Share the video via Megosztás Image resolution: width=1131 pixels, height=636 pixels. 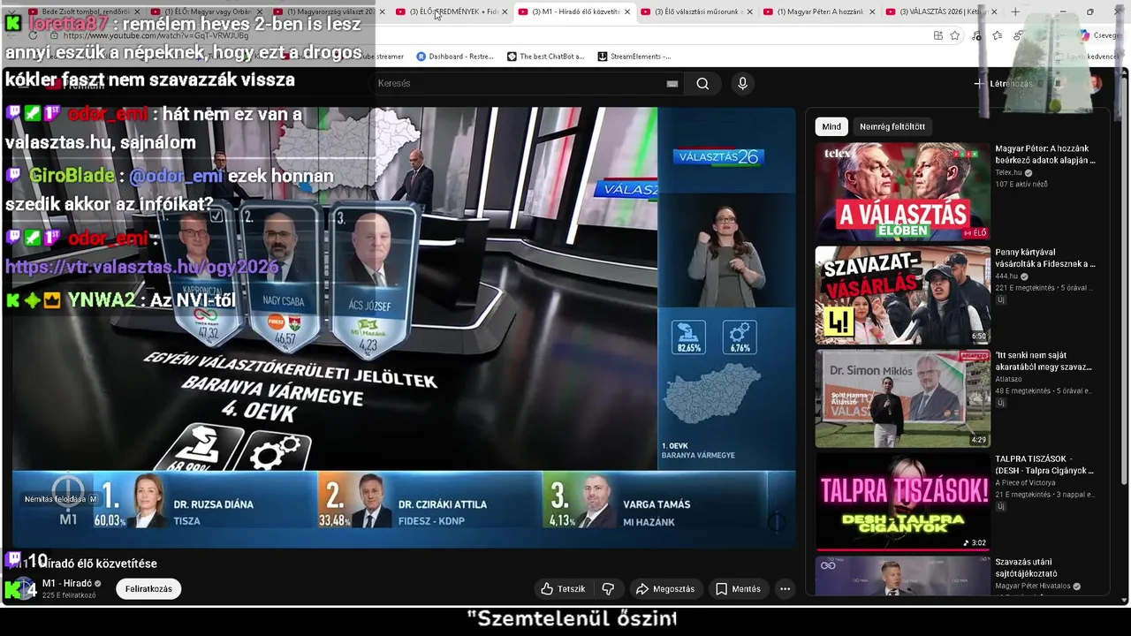coord(665,588)
